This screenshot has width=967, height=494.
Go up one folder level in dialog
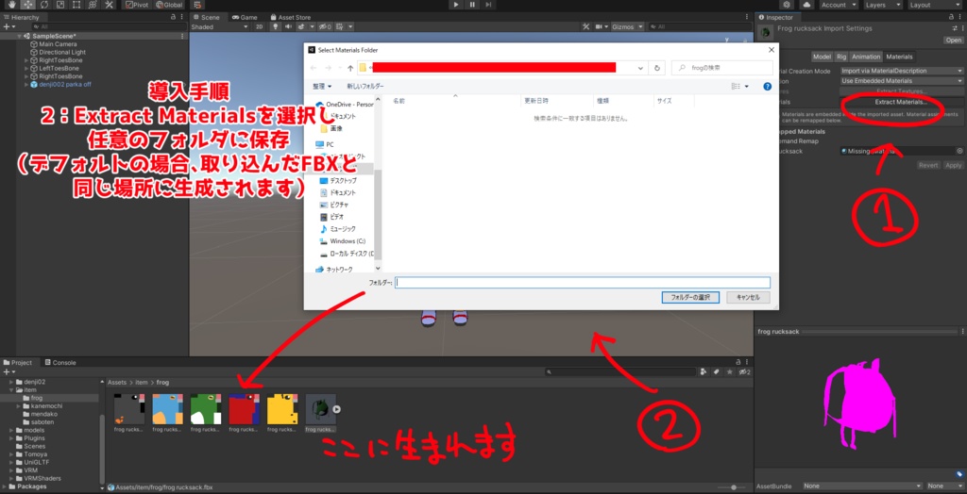tap(350, 68)
